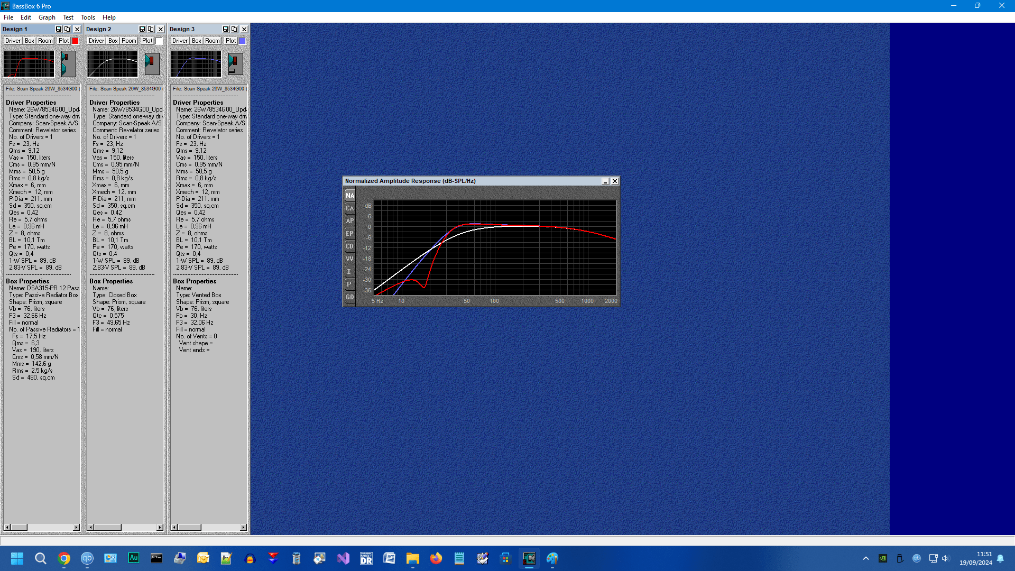Select the I impedance graph button

click(x=349, y=271)
